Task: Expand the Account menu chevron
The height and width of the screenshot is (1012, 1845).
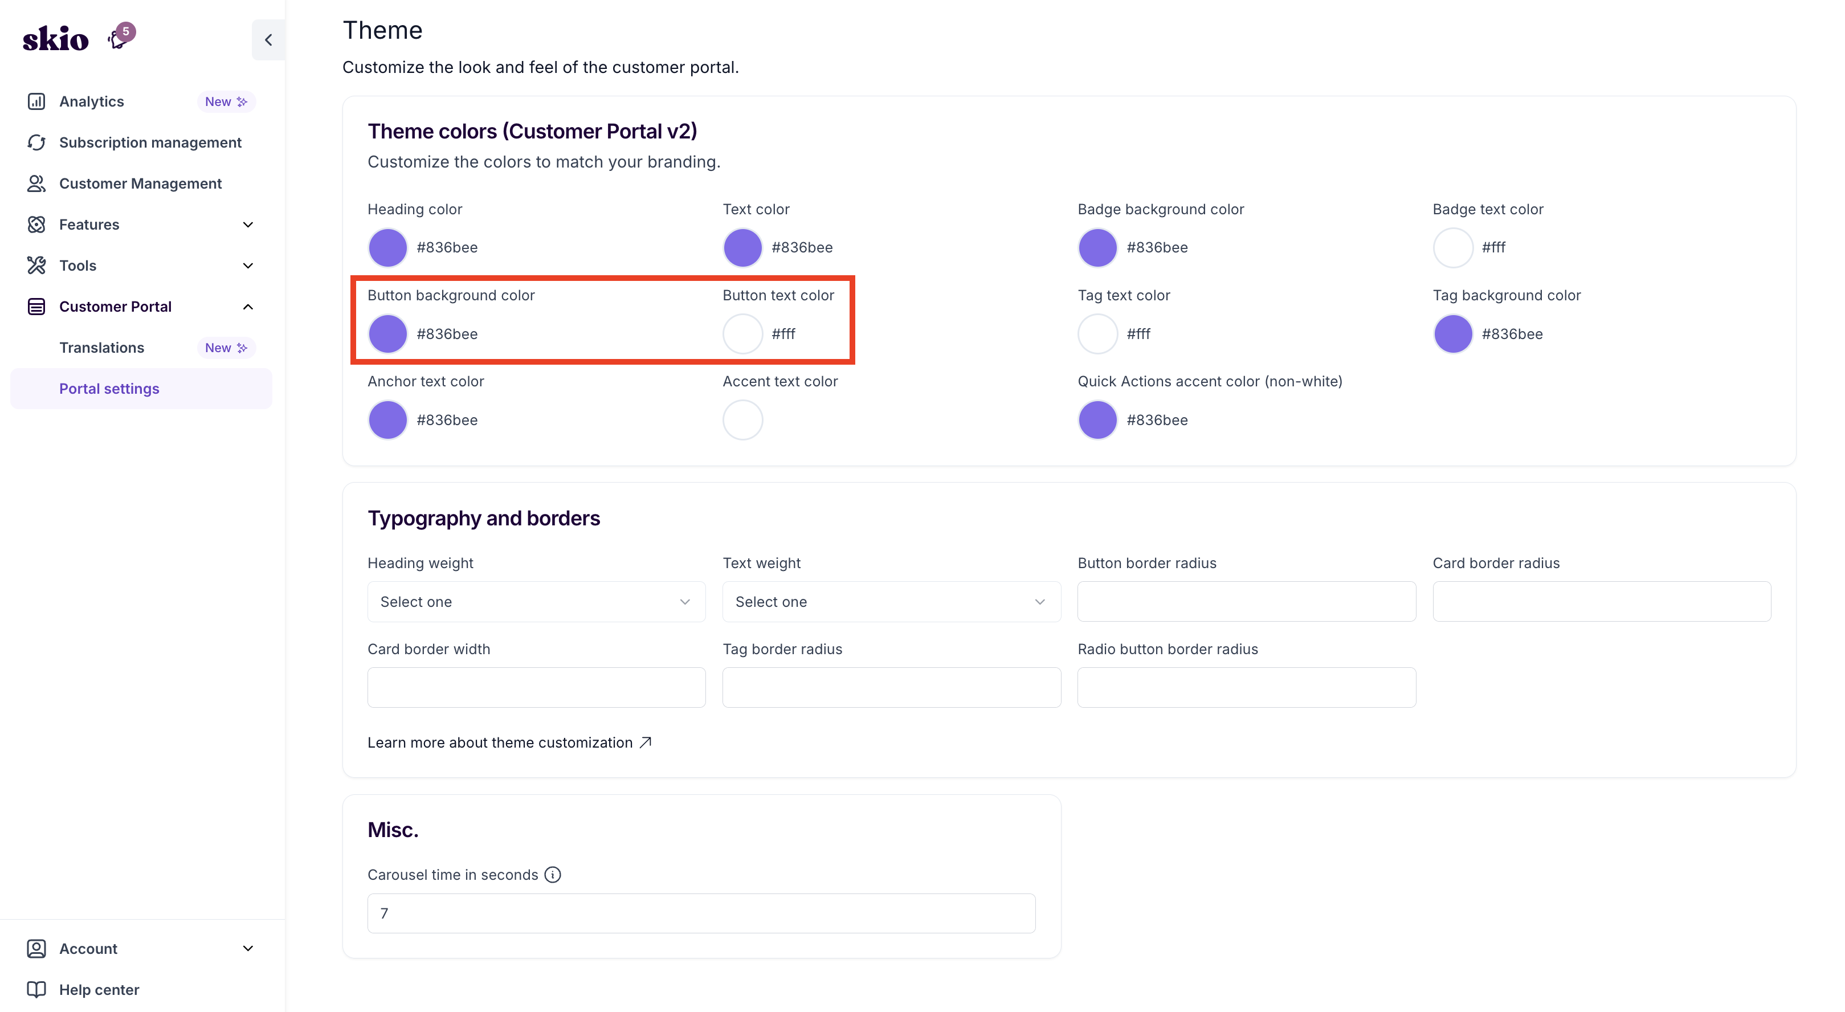Action: tap(248, 948)
